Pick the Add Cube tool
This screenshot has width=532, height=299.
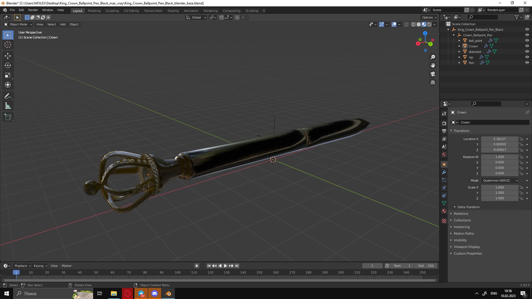[x=8, y=117]
